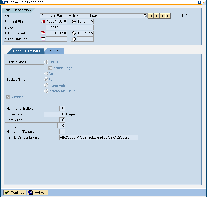This screenshot has width=207, height=197.
Task: Click the 'Backup Mode' label
Action: tap(16, 62)
